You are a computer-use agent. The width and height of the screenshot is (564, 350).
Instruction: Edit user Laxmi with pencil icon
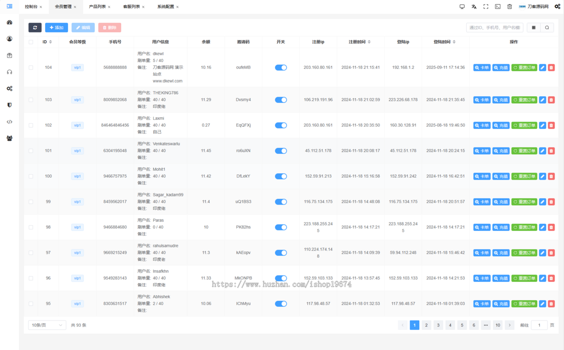542,125
